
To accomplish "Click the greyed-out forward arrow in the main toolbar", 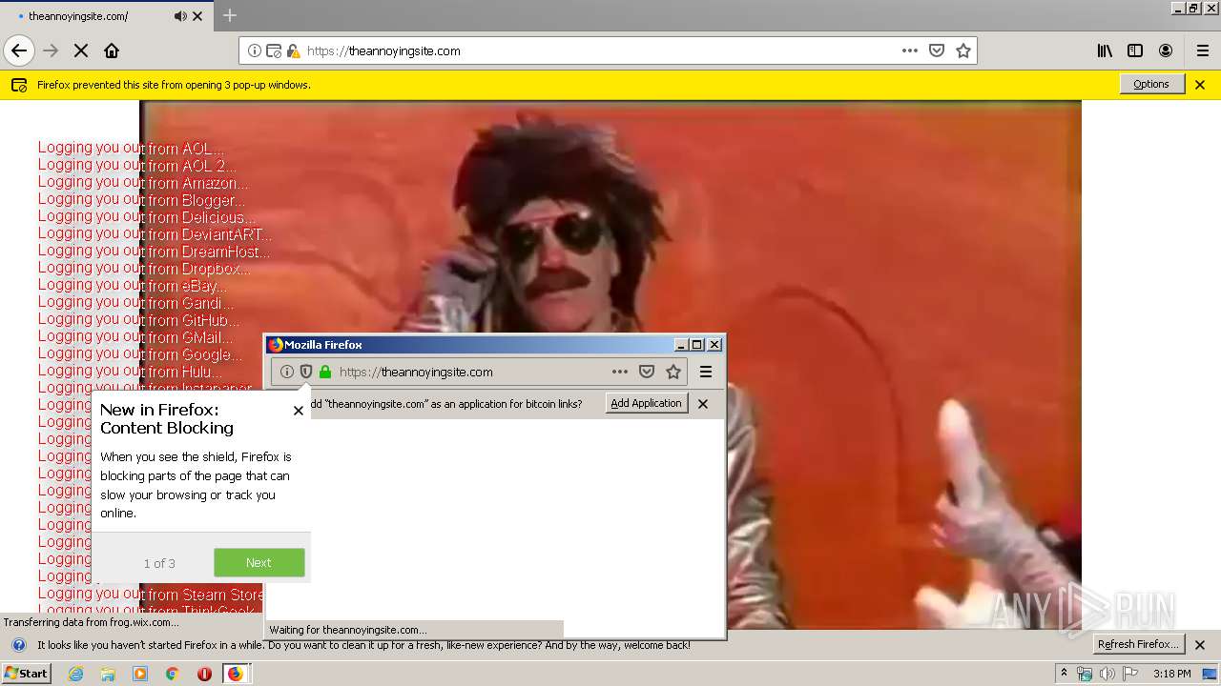I will [51, 50].
